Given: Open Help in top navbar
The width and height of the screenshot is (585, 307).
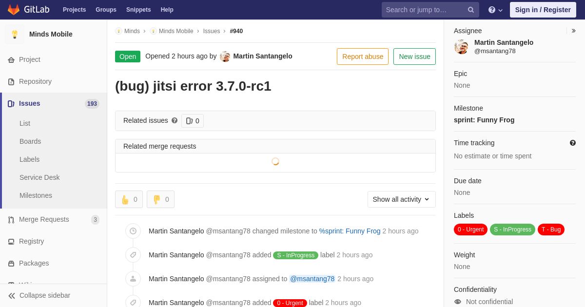Looking at the screenshot, I should click(x=167, y=10).
